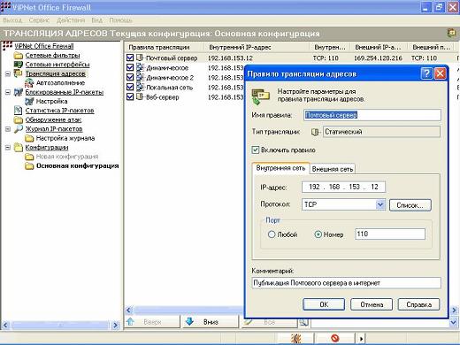Image resolution: width=460 pixels, height=345 pixels.
Task: Open the Сервис menu
Action: pos(39,20)
